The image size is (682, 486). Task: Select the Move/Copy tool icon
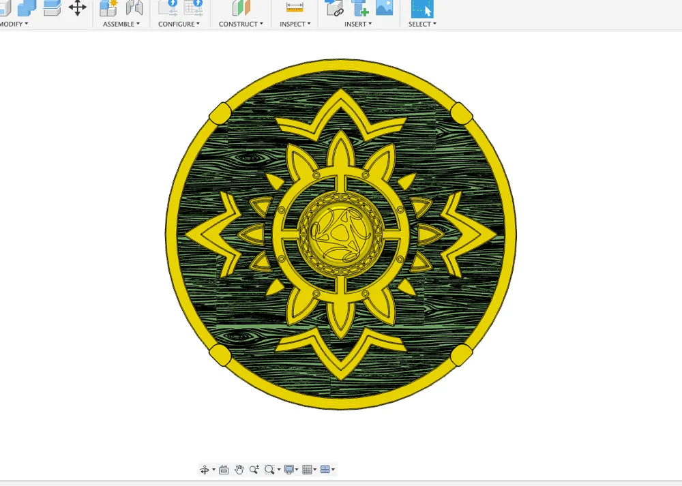77,8
